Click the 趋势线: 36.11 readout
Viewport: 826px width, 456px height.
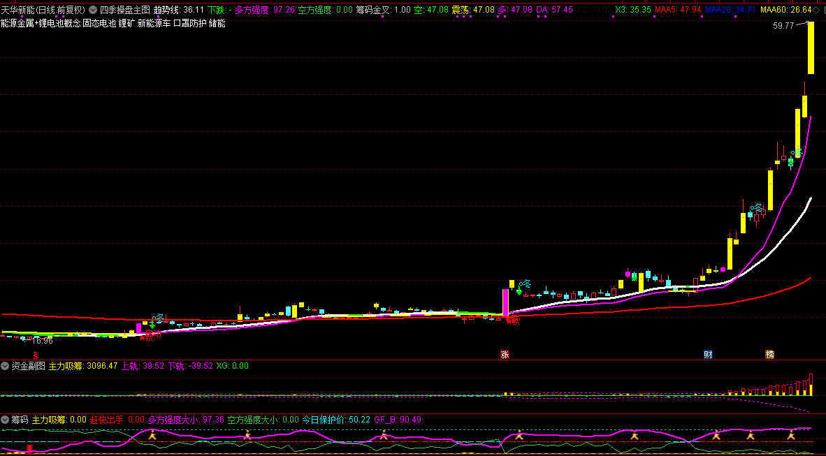179,10
